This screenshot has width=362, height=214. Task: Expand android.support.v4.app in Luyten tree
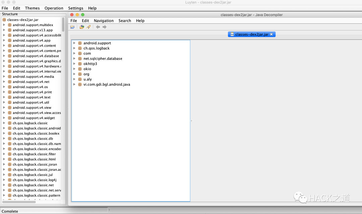[4, 41]
